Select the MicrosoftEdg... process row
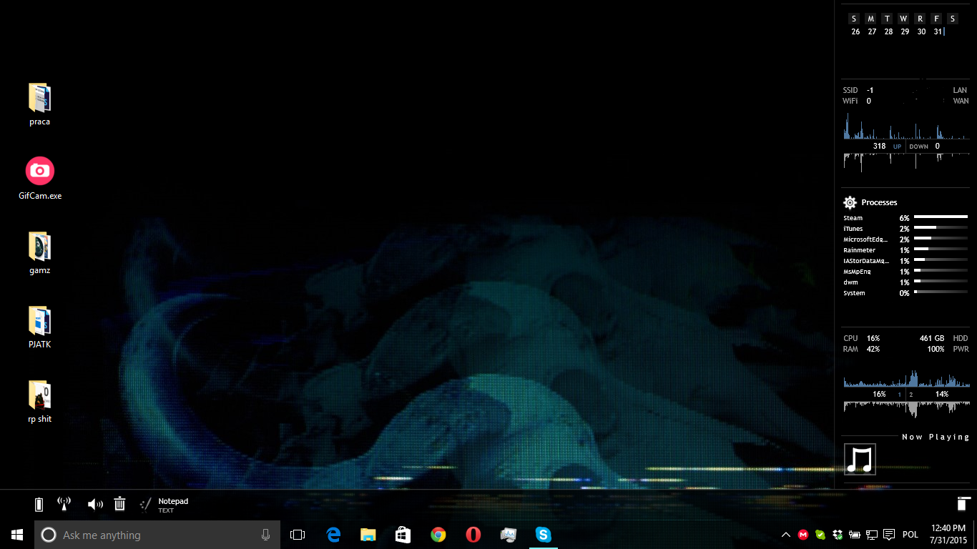977x549 pixels. (905, 239)
